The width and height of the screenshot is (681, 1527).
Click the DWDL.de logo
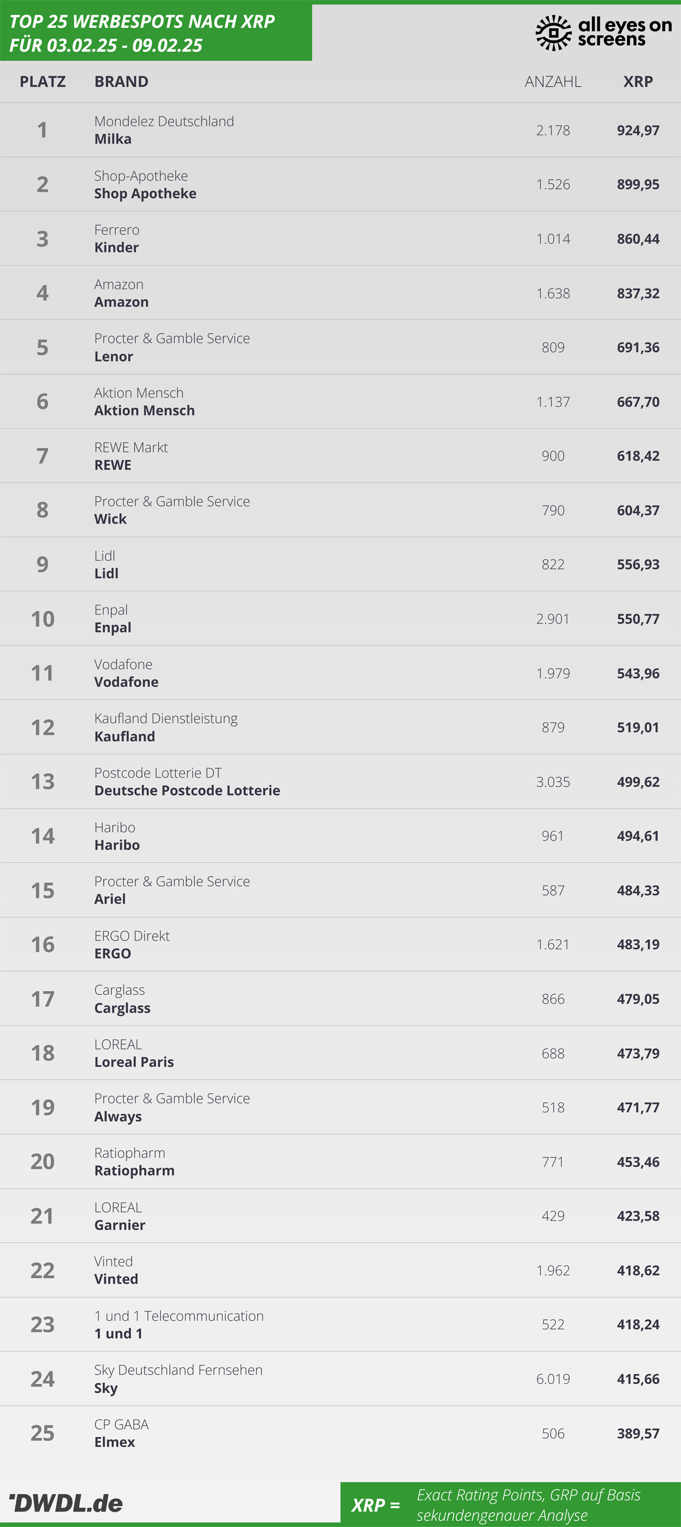pyautogui.click(x=66, y=1503)
